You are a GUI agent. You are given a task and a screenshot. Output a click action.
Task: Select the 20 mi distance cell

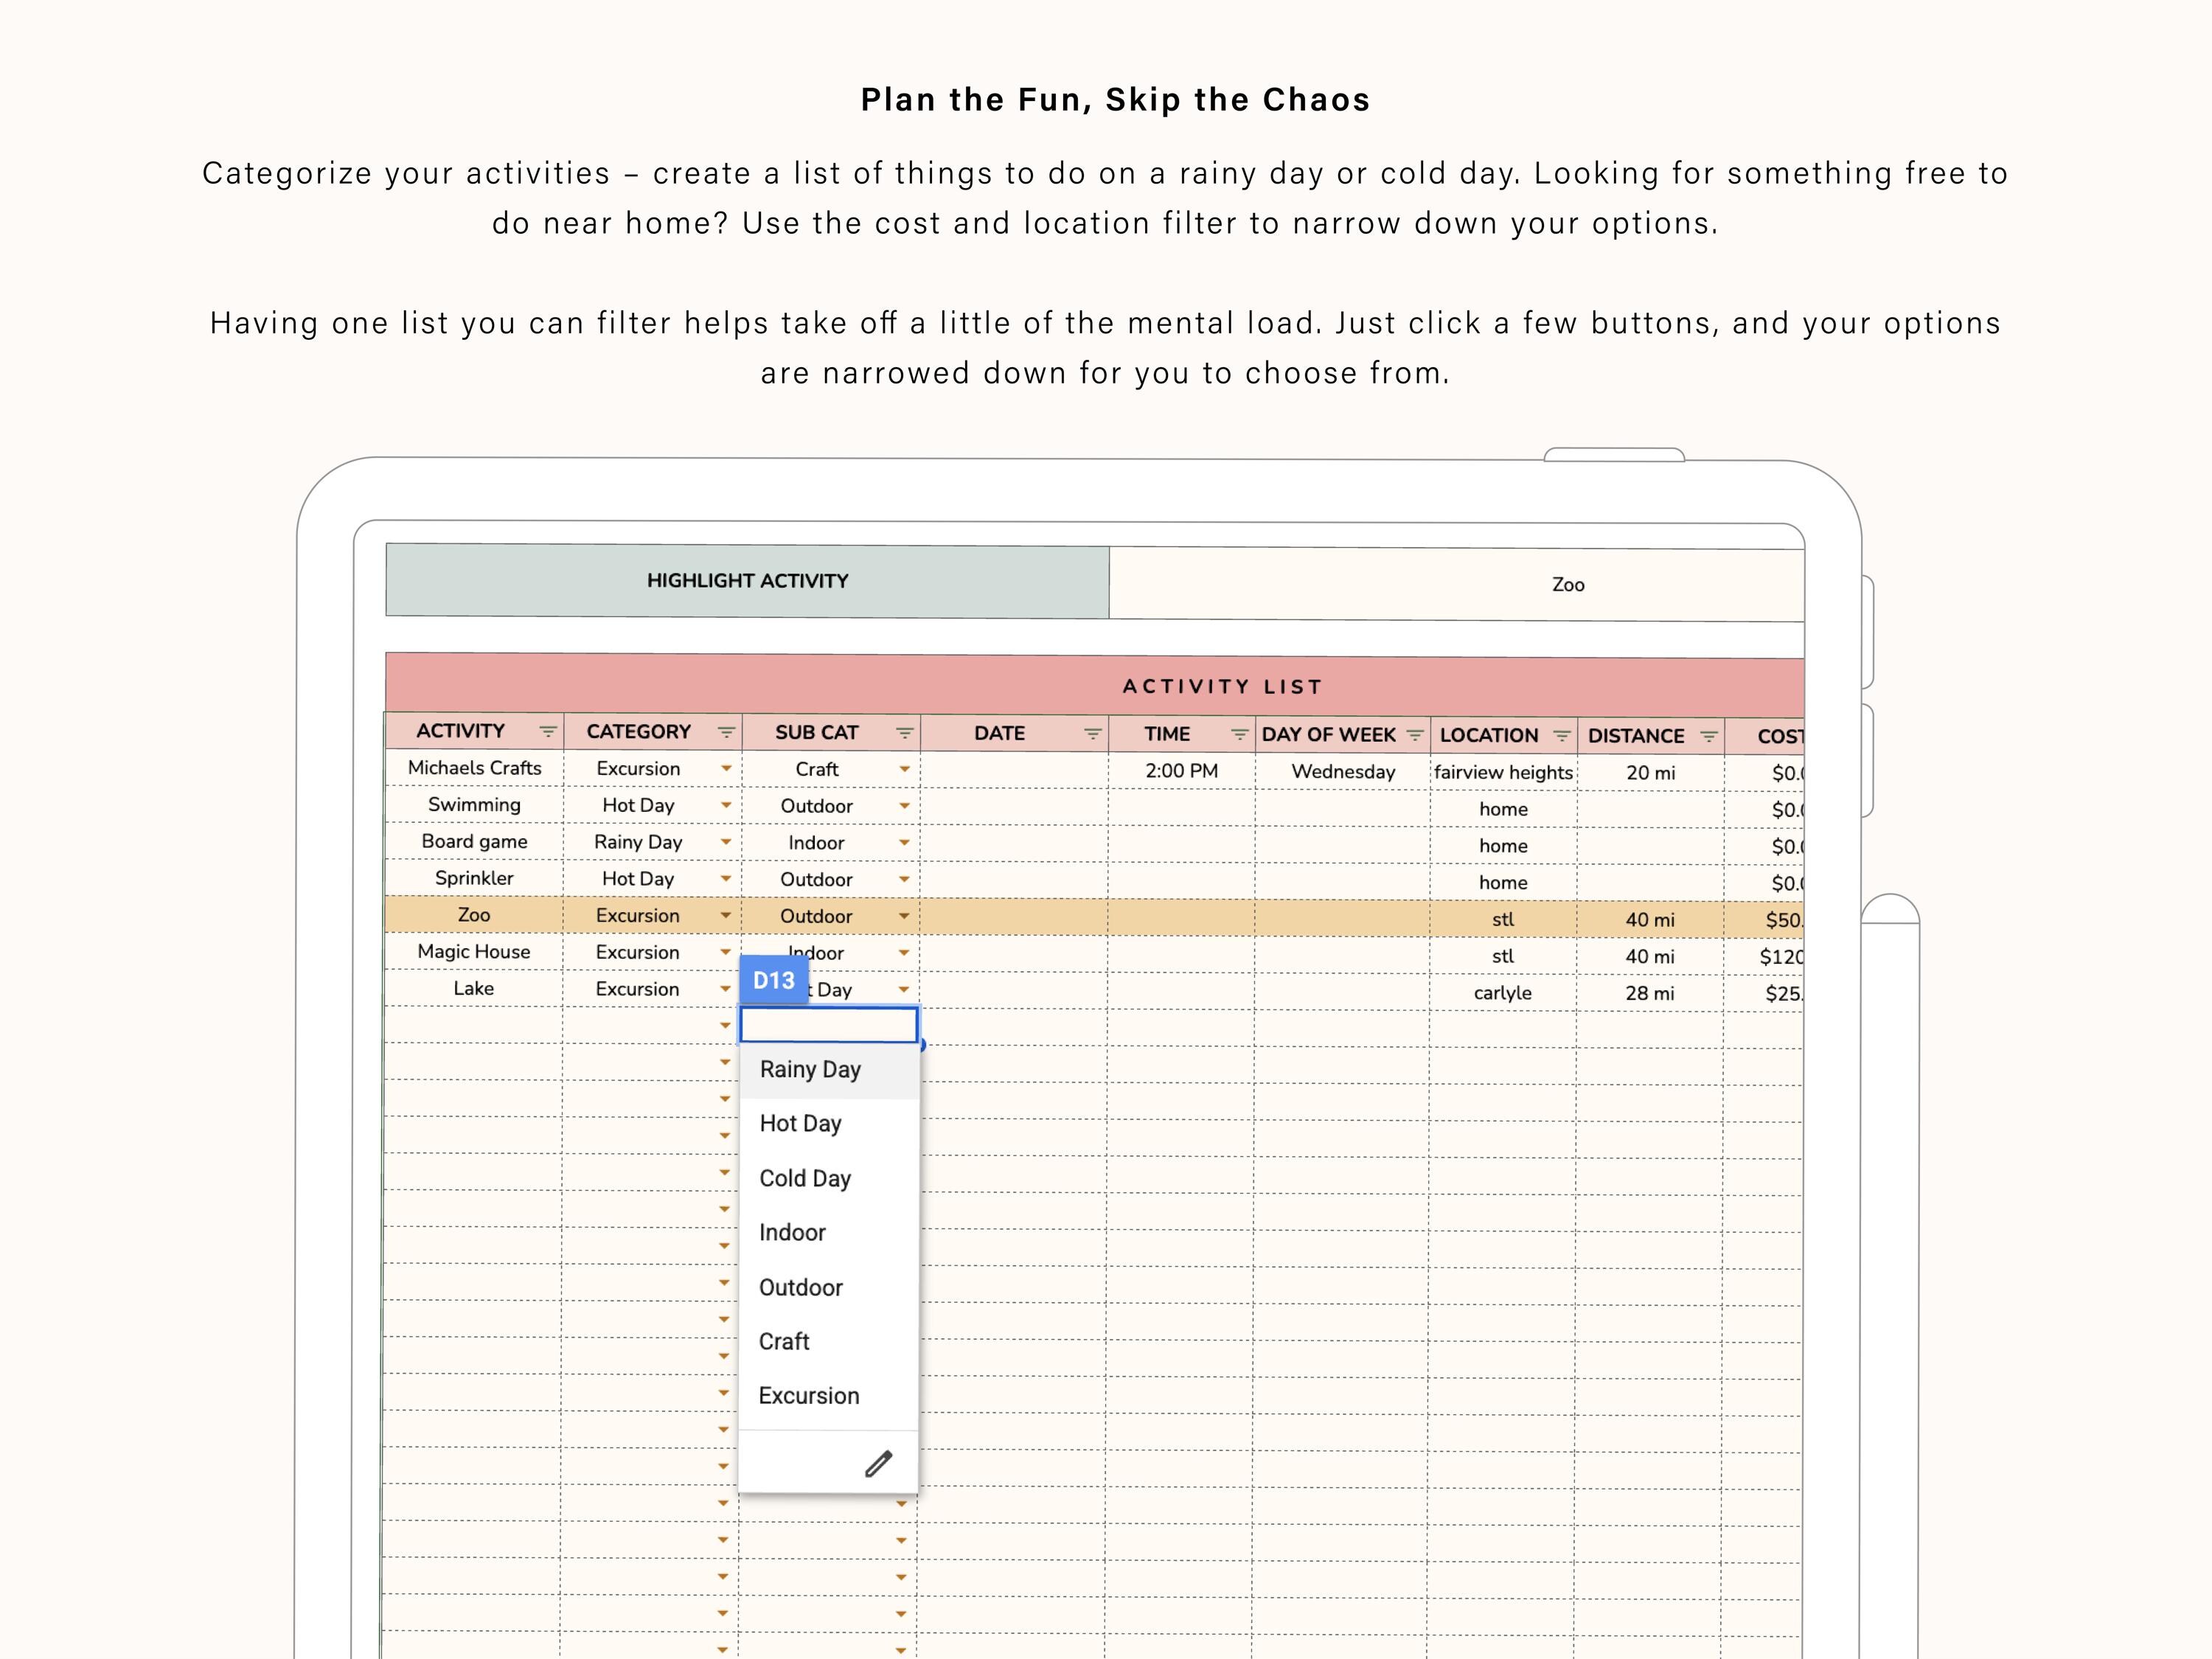pyautogui.click(x=1651, y=773)
